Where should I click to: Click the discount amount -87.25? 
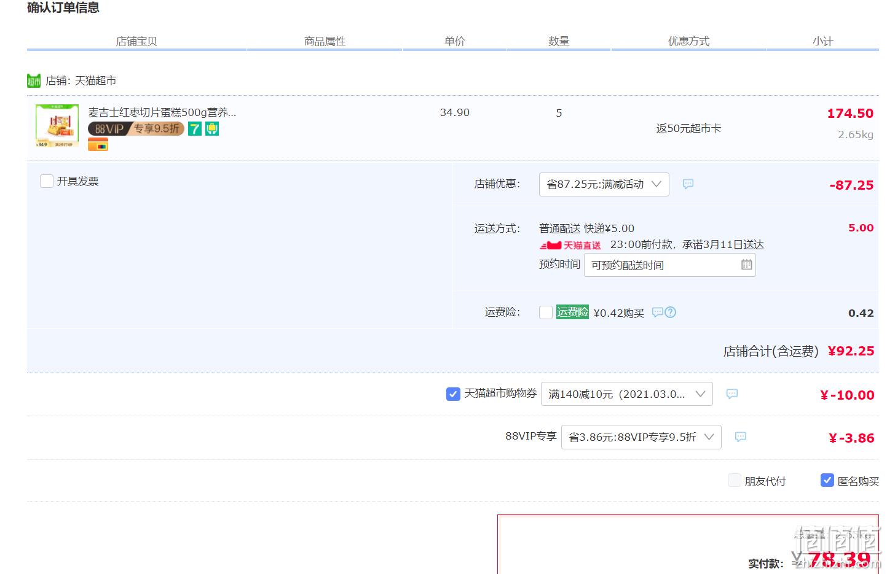coord(851,185)
